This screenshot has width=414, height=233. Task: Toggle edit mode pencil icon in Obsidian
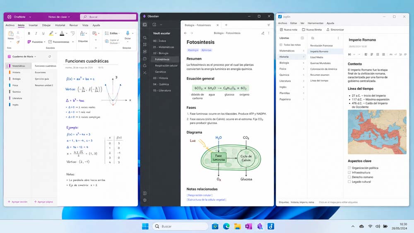[x=263, y=33]
